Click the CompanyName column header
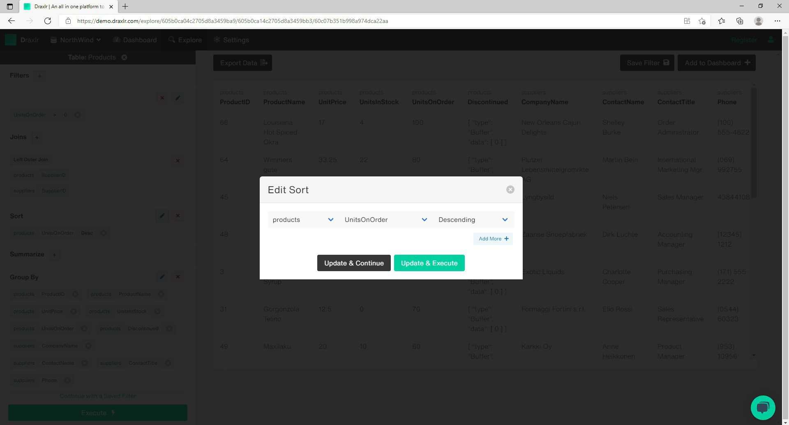Image resolution: width=789 pixels, height=425 pixels. (544, 102)
